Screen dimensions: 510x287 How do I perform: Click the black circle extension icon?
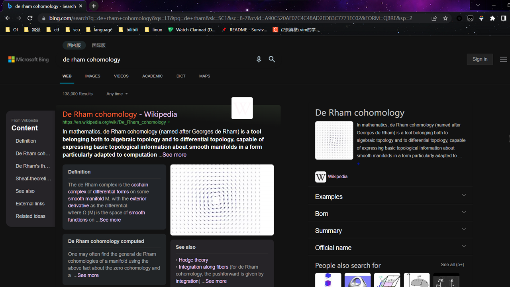(459, 18)
